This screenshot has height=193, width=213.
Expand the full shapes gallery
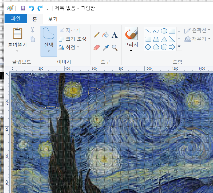point(179,47)
